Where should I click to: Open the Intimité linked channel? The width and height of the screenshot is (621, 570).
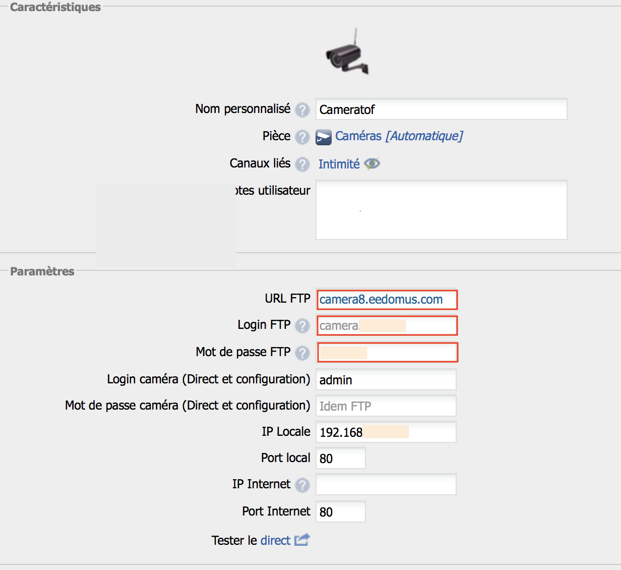339,164
